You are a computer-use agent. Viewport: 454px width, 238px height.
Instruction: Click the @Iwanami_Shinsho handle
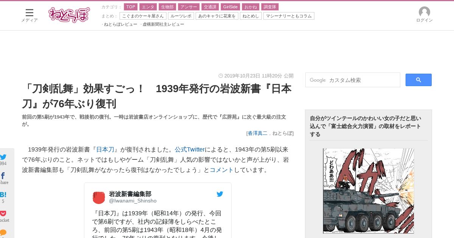click(x=133, y=201)
